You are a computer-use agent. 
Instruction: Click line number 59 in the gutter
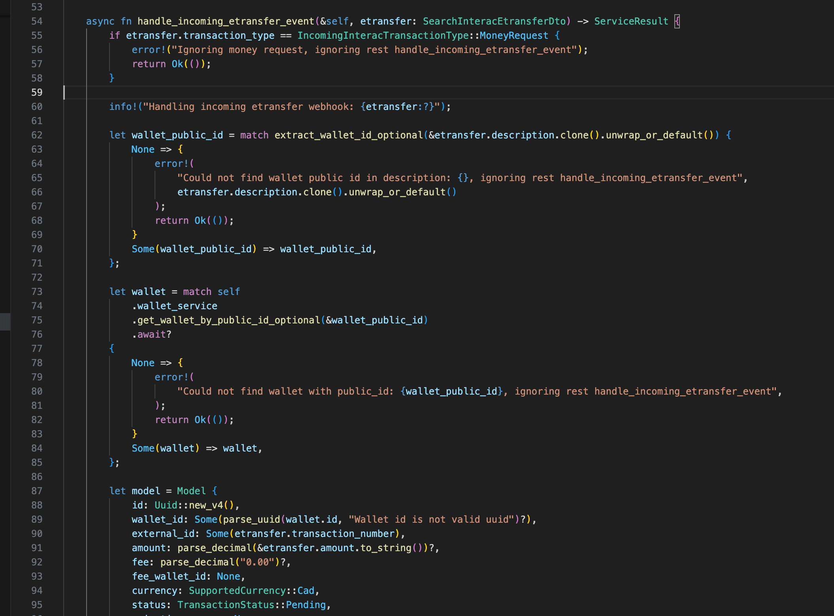click(37, 93)
